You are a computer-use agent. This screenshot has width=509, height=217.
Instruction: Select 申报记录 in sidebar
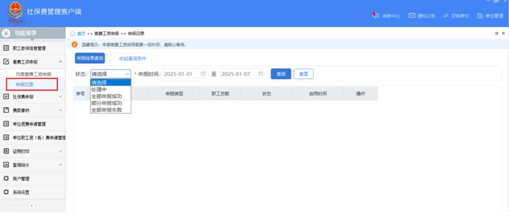coord(25,85)
